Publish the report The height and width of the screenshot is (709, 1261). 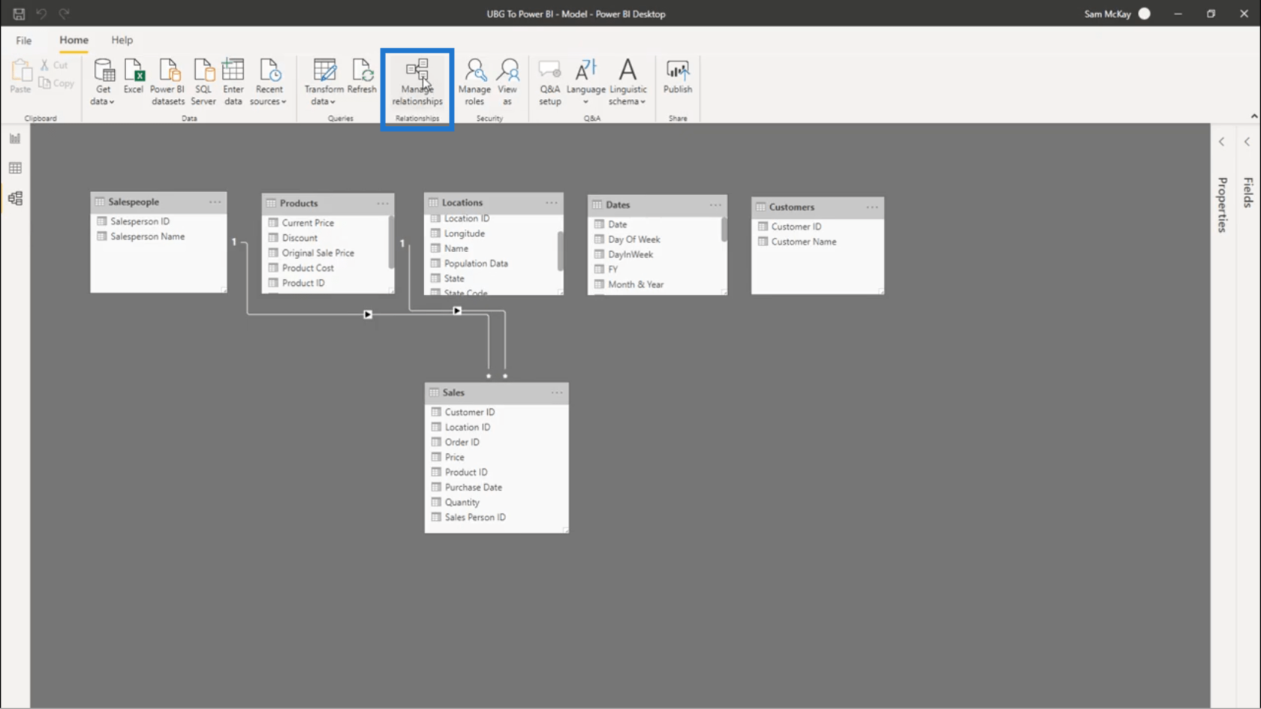(x=678, y=76)
